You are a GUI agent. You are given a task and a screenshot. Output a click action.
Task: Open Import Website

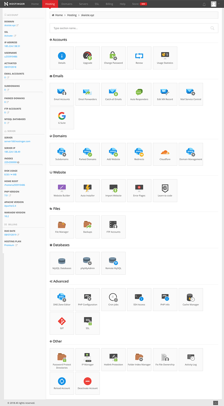tap(113, 191)
